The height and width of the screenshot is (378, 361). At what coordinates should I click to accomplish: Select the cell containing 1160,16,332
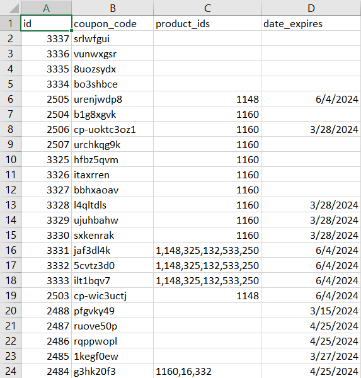pyautogui.click(x=207, y=371)
